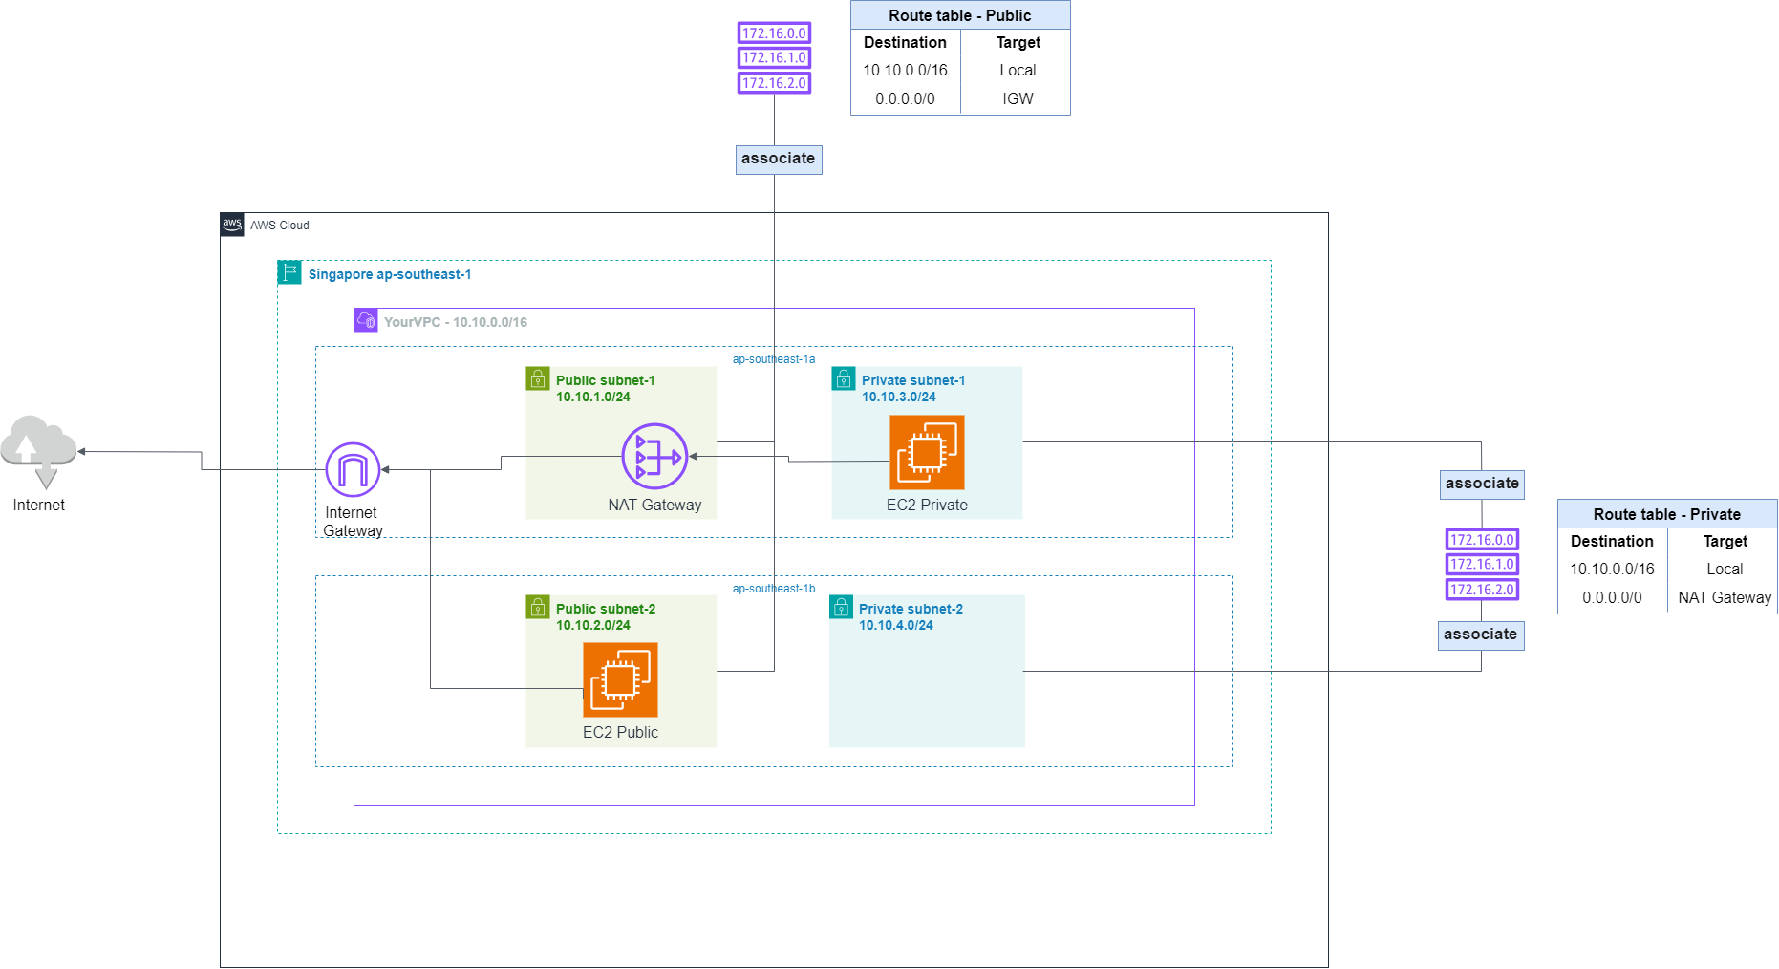Click top 172.16.0.0 entry above public associate

click(x=774, y=32)
